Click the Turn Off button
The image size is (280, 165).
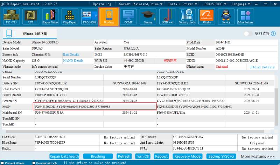(143, 157)
